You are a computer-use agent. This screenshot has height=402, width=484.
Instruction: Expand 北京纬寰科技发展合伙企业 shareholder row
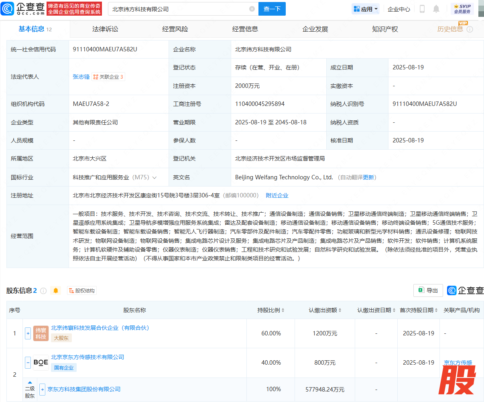tap(28, 333)
